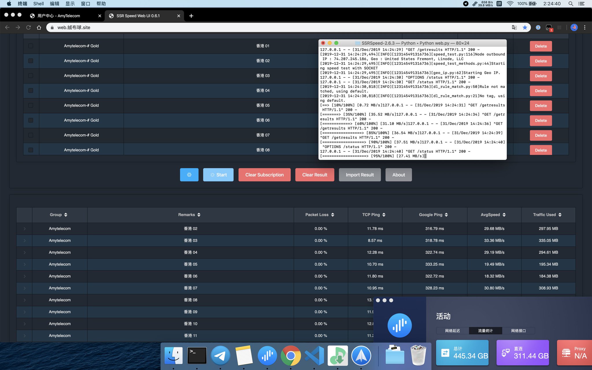Screen dimensions: 592x370
Task: Launch Visual Studio Code from the dock
Action: coord(314,356)
